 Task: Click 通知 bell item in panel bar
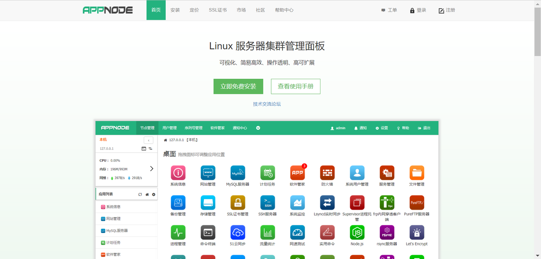360,128
